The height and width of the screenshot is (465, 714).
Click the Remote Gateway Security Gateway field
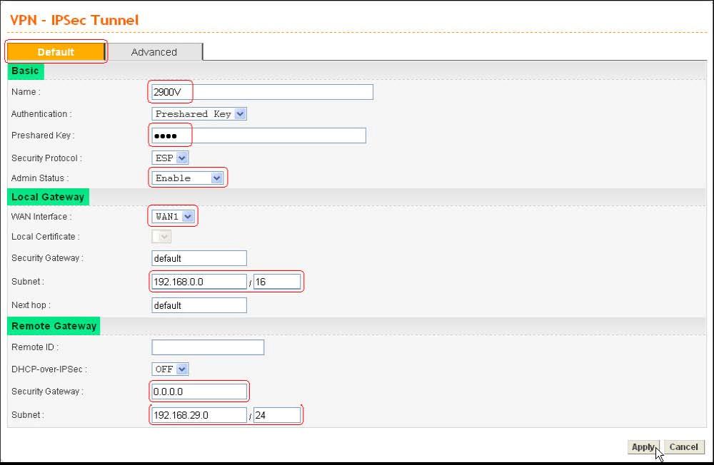click(x=199, y=392)
